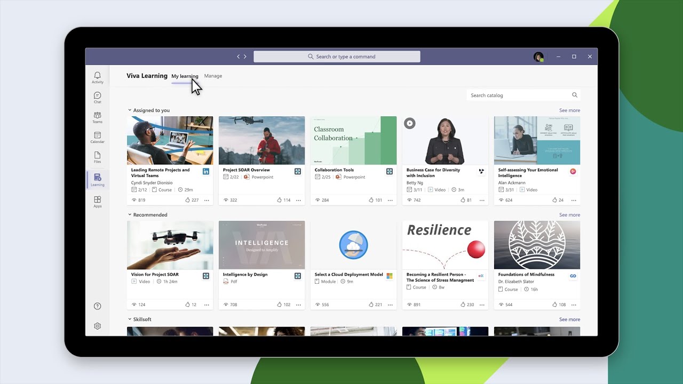Collapse the Skillsoft section
The image size is (683, 384).
[129, 319]
